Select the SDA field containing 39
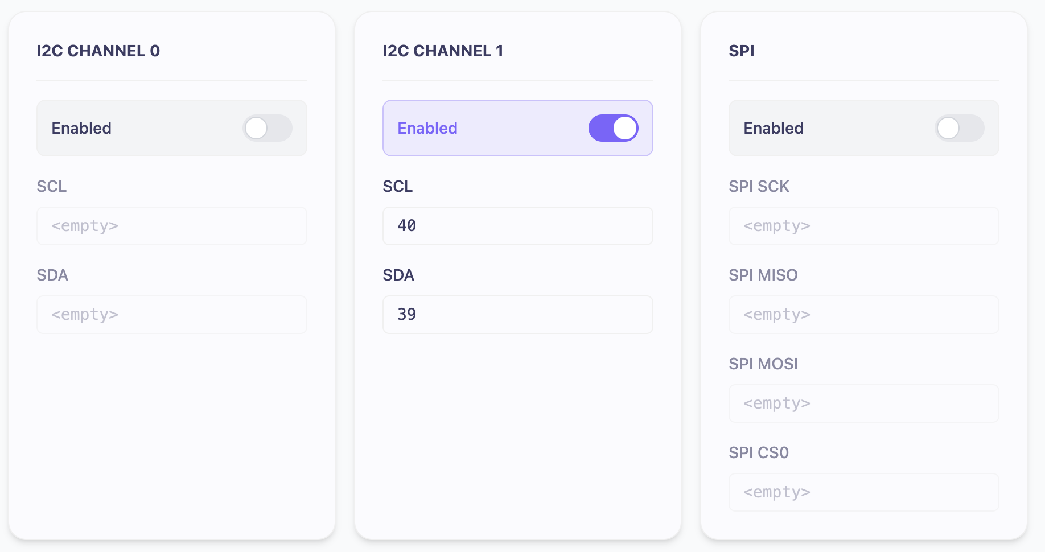The width and height of the screenshot is (1045, 552). point(518,315)
